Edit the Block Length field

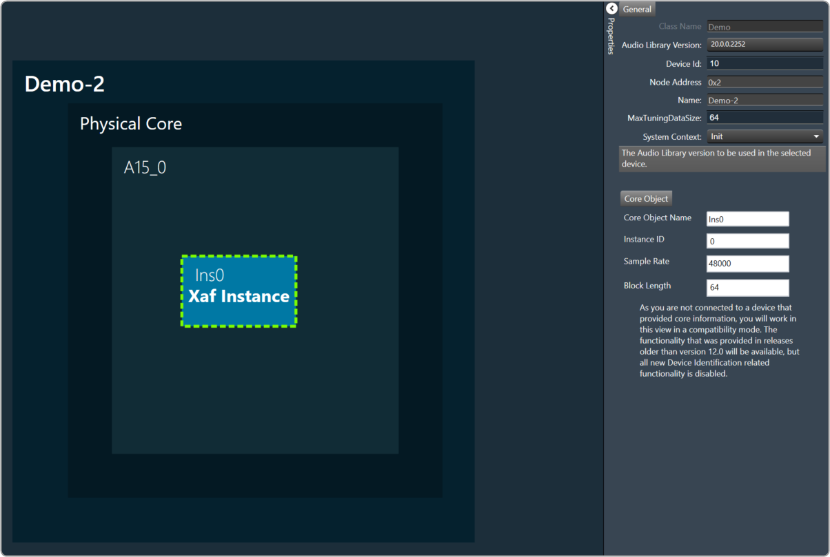point(748,288)
